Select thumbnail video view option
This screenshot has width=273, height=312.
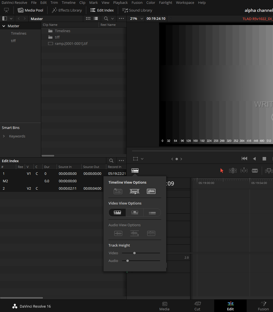point(135,212)
